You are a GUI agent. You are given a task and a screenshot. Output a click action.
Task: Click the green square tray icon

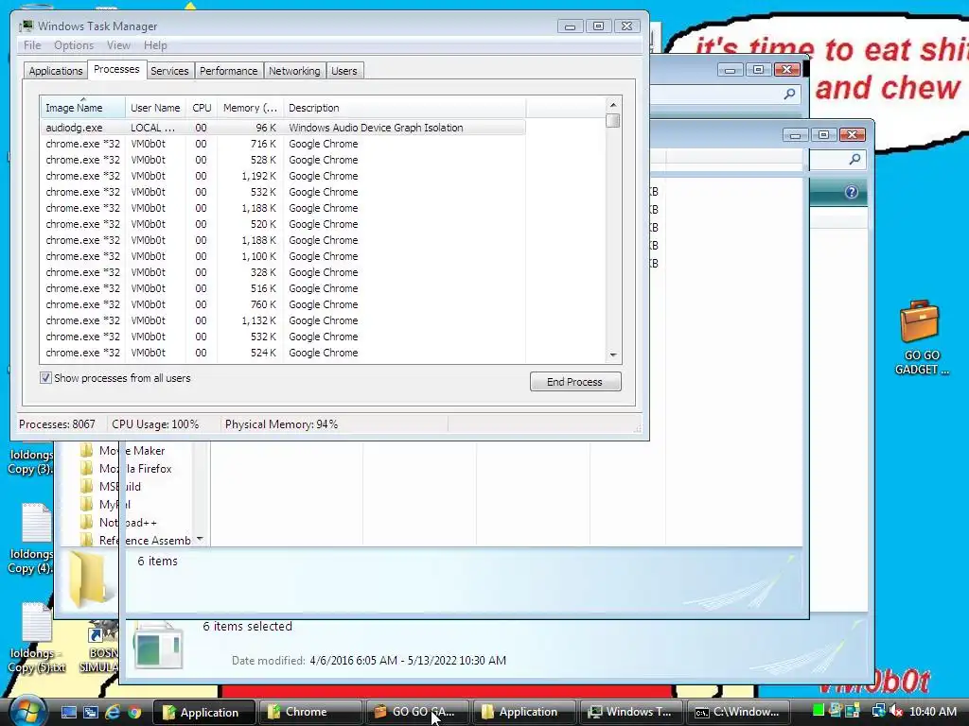[x=819, y=711]
